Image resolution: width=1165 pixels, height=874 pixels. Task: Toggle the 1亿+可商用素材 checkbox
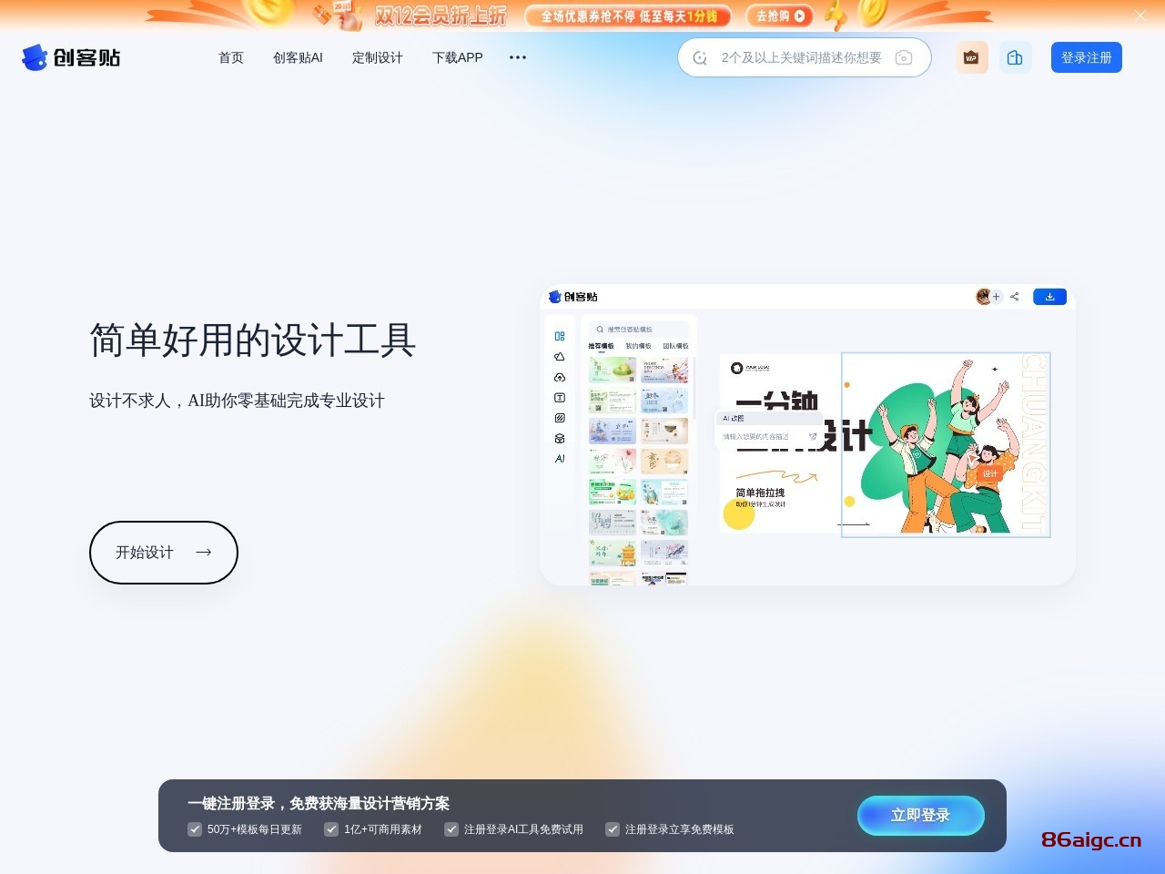click(331, 829)
